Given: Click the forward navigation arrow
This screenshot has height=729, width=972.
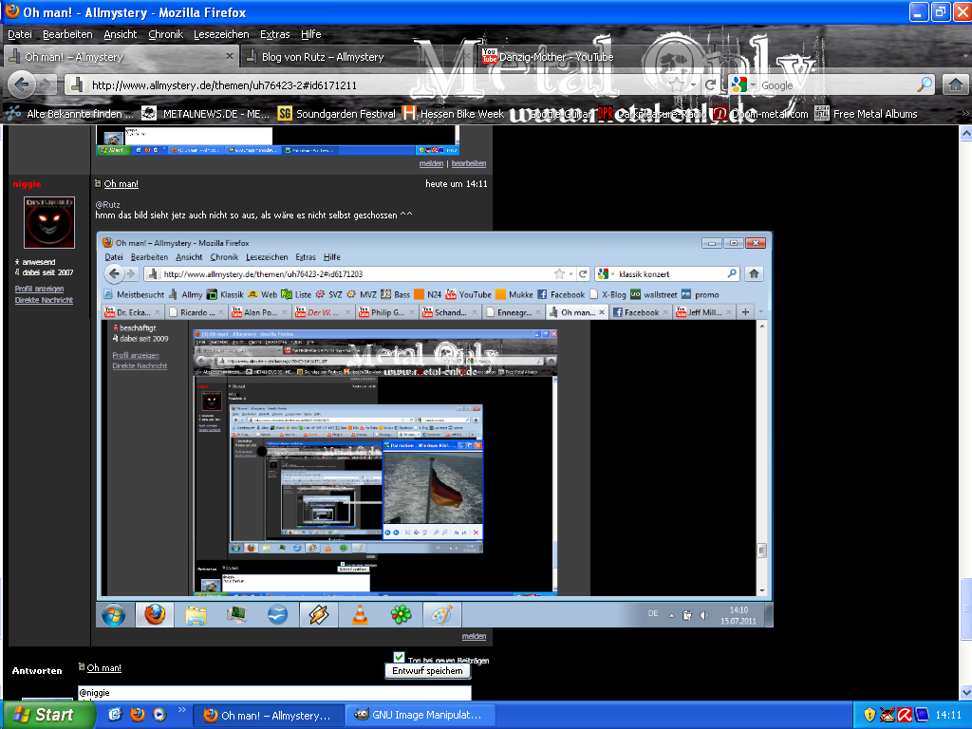Looking at the screenshot, I should (46, 84).
